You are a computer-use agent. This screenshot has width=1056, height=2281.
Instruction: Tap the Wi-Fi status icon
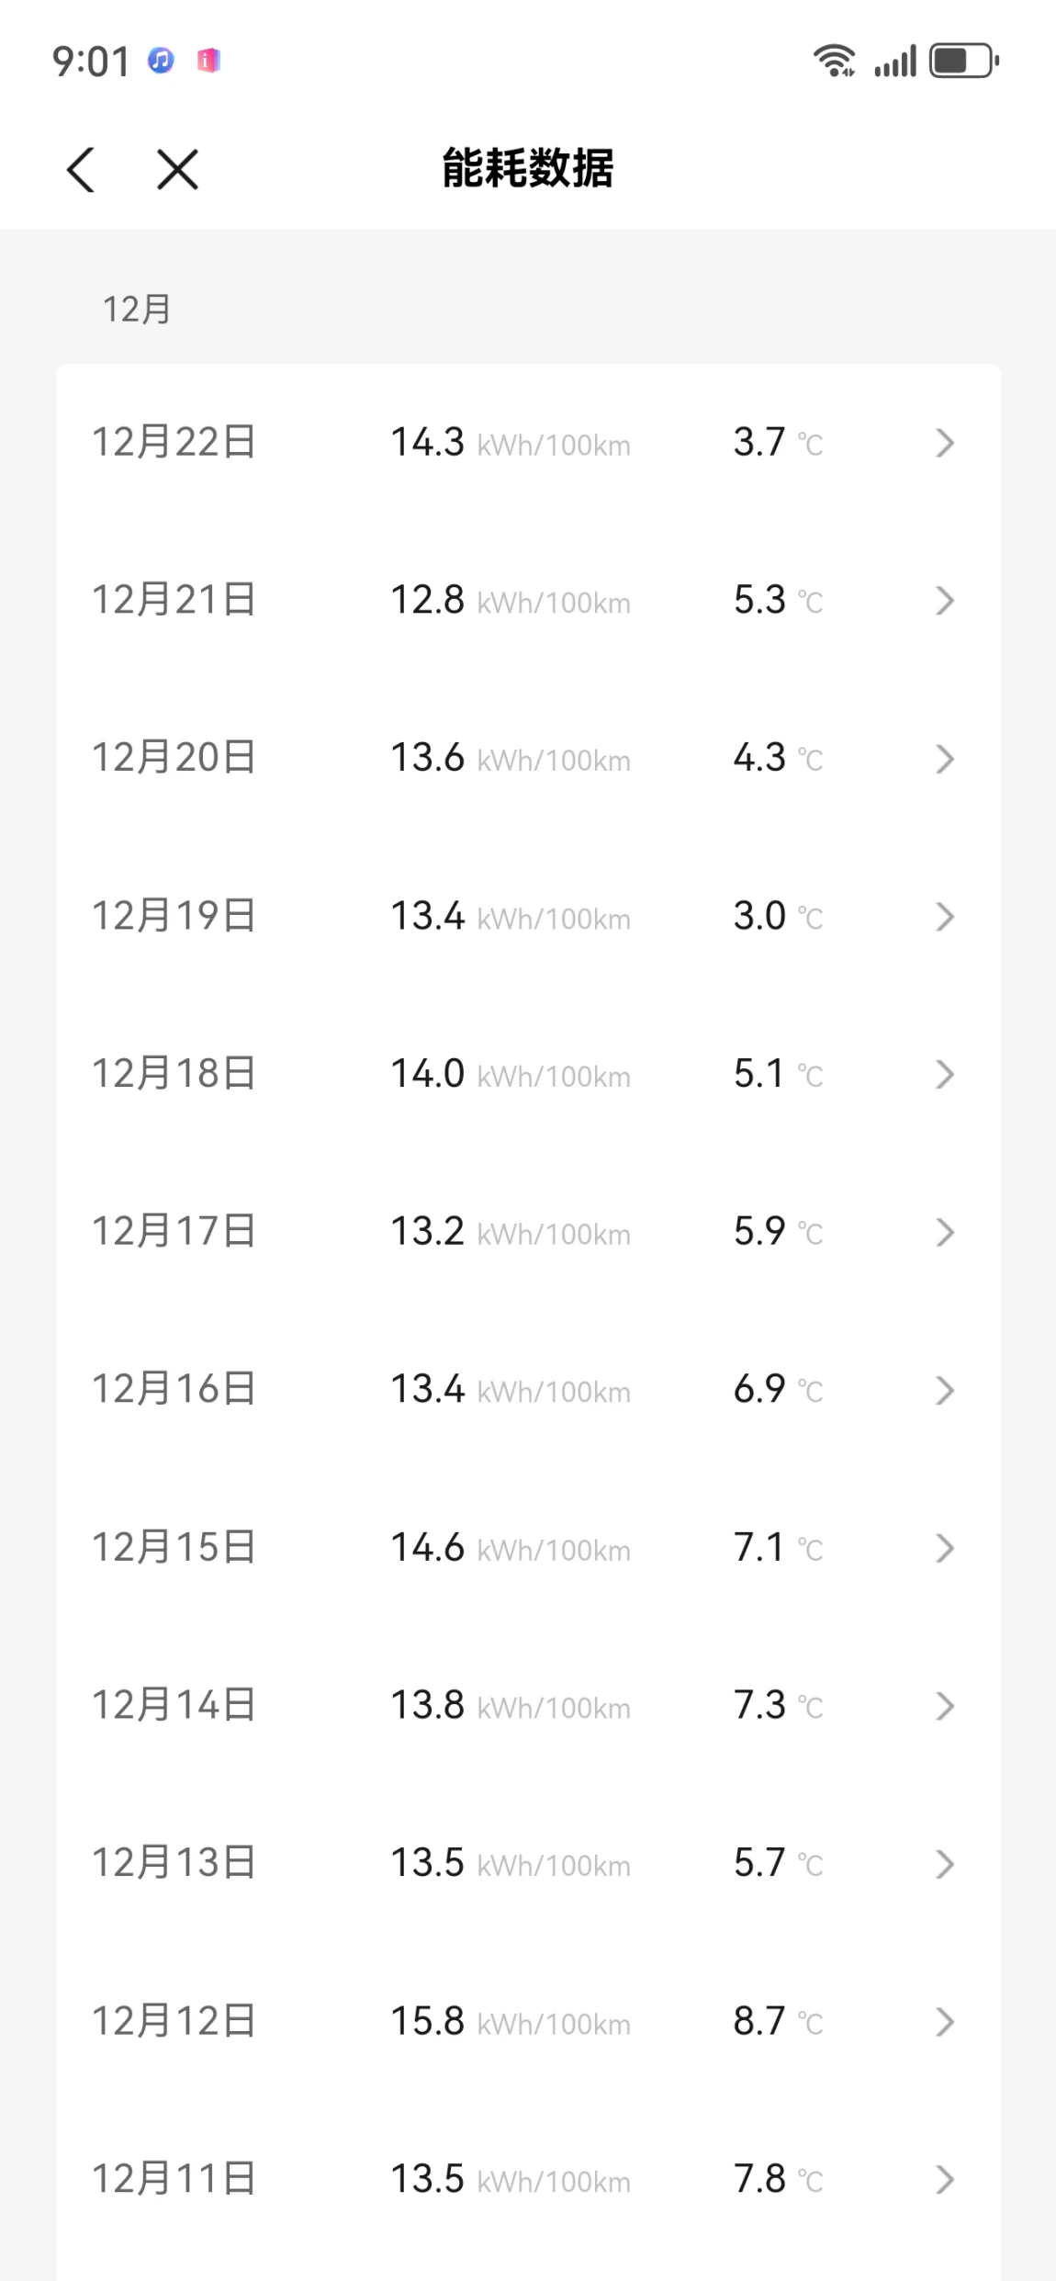click(x=834, y=61)
